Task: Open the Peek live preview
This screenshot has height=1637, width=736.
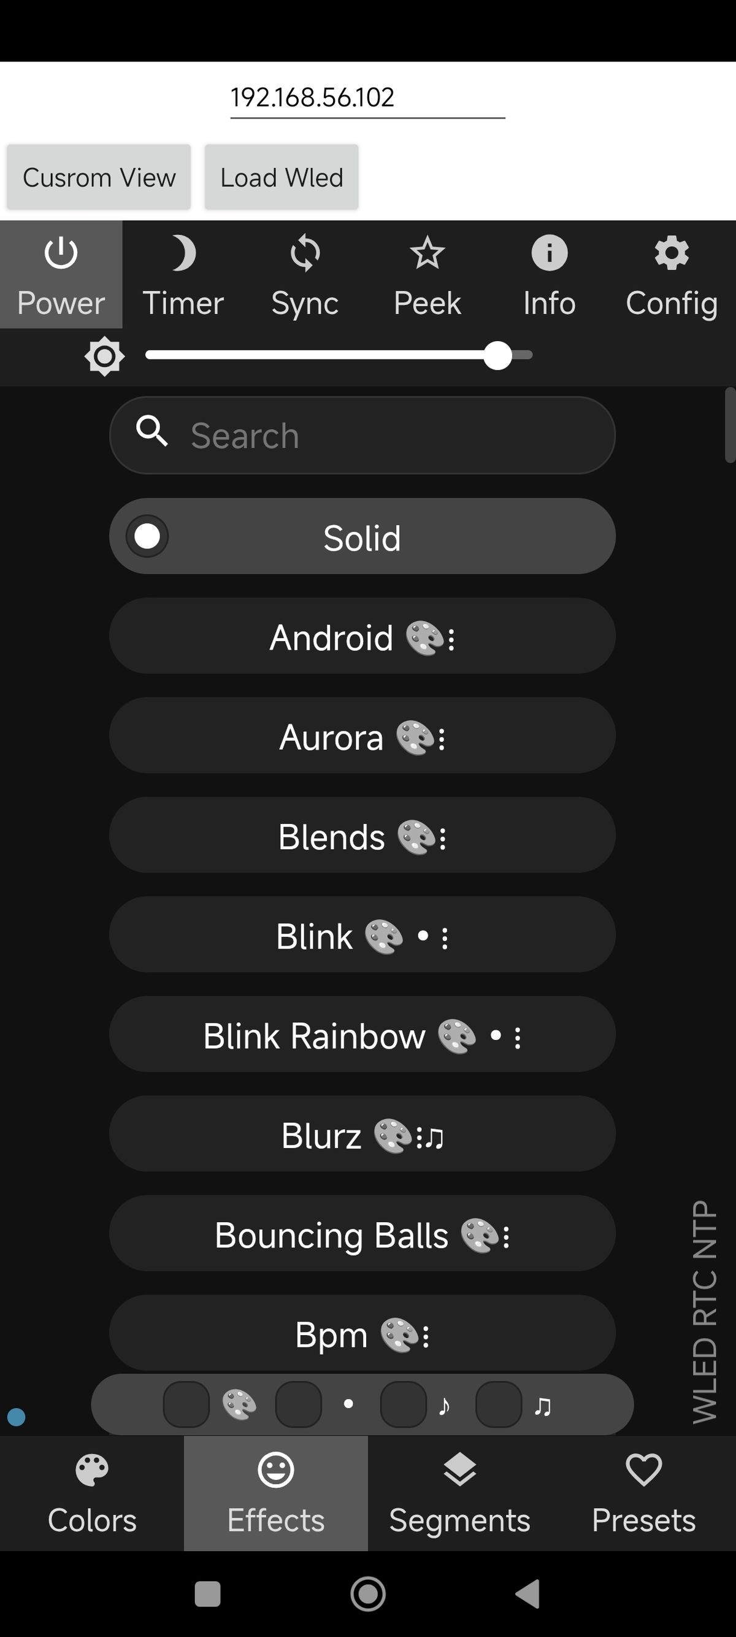Action: [x=427, y=274]
